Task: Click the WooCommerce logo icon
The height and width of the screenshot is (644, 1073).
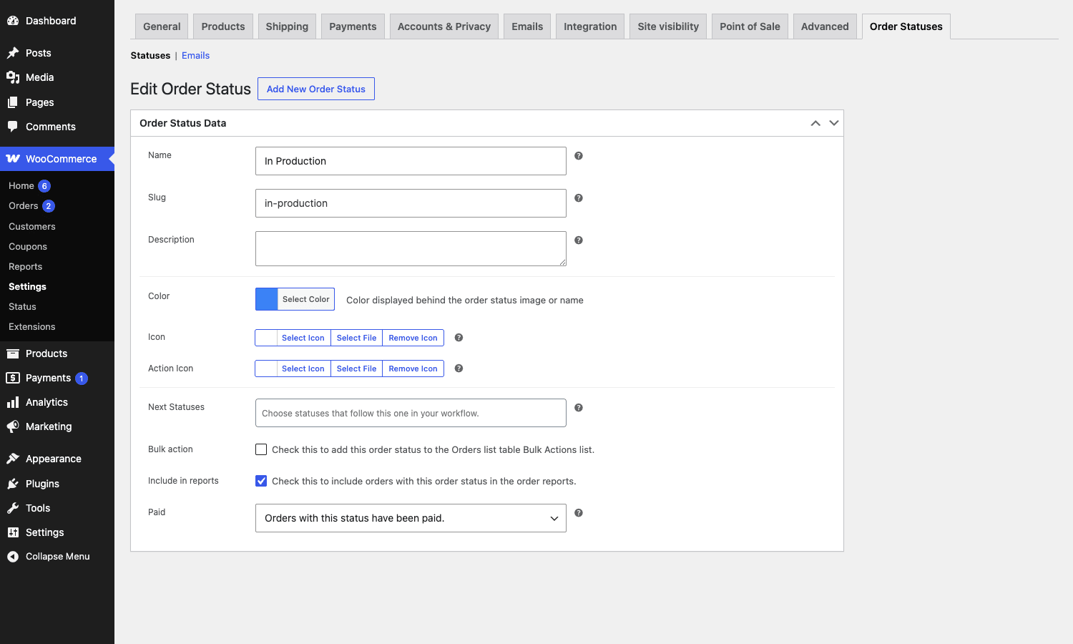Action: click(x=13, y=159)
